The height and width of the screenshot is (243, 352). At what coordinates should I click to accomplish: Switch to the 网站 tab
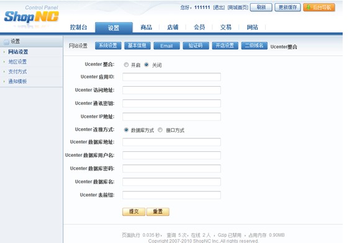252,27
